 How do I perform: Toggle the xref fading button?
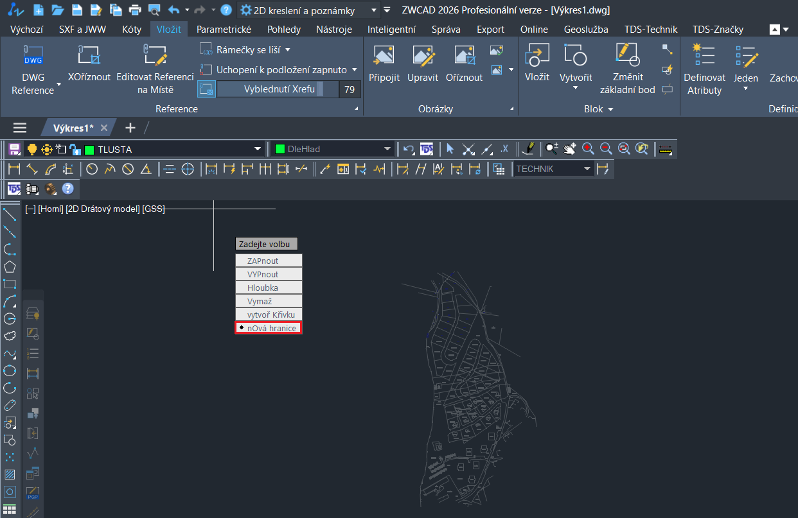click(x=206, y=89)
